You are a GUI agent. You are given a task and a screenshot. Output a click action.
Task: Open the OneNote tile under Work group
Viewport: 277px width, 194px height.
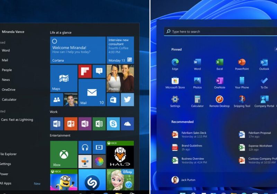85,124
